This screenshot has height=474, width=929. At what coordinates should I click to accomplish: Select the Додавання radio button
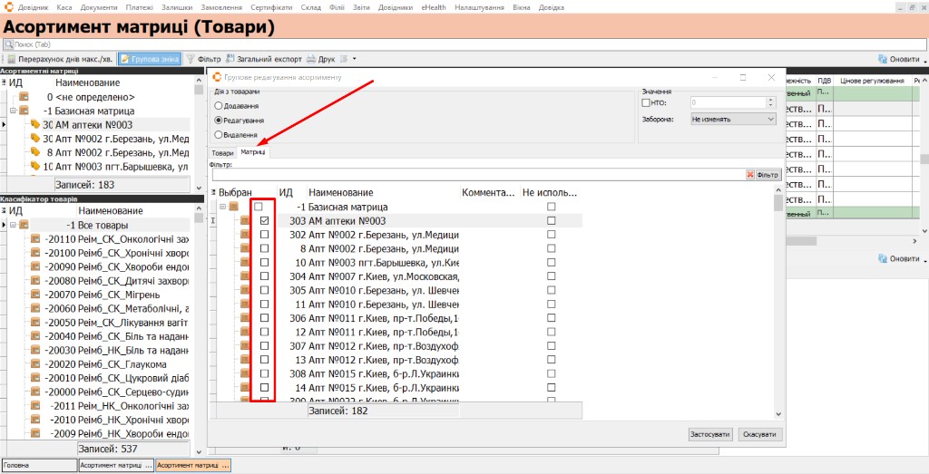point(219,105)
